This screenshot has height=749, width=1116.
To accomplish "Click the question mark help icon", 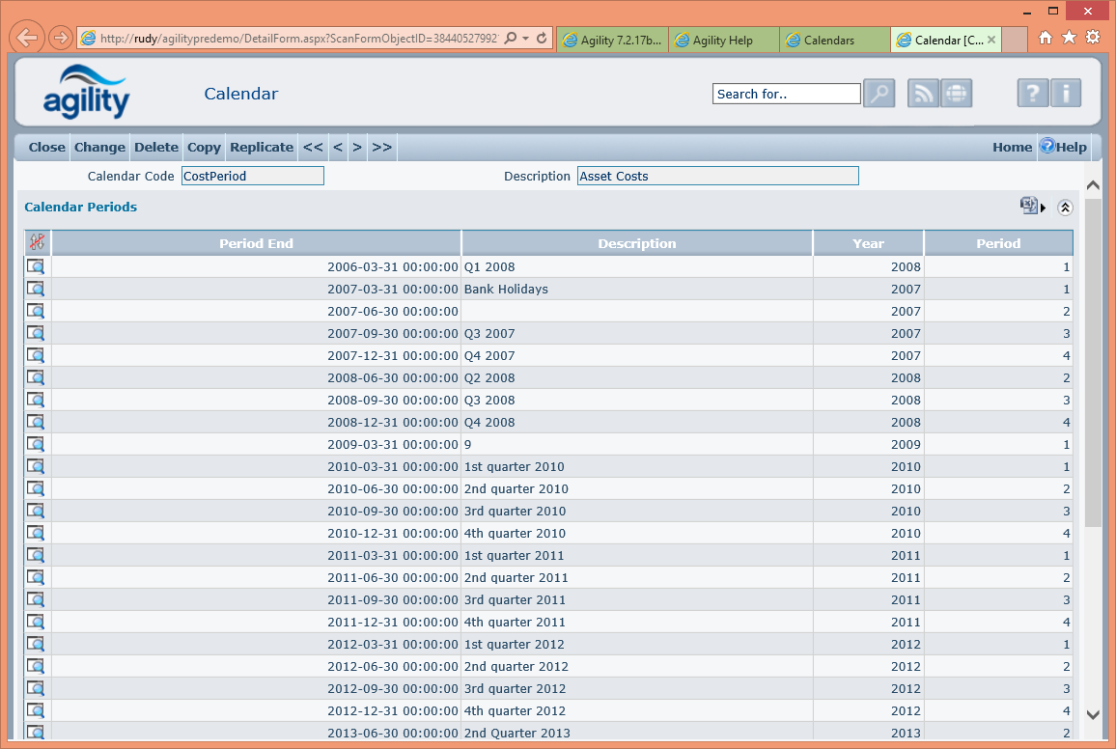I will (x=1032, y=94).
